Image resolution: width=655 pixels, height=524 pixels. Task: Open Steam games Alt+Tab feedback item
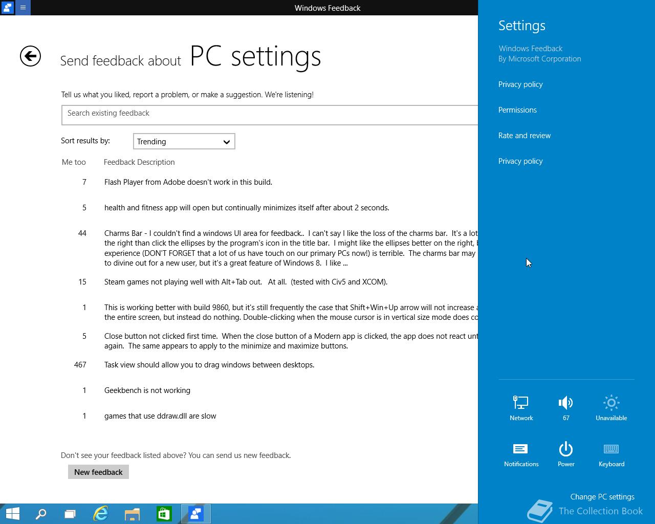pyautogui.click(x=246, y=282)
